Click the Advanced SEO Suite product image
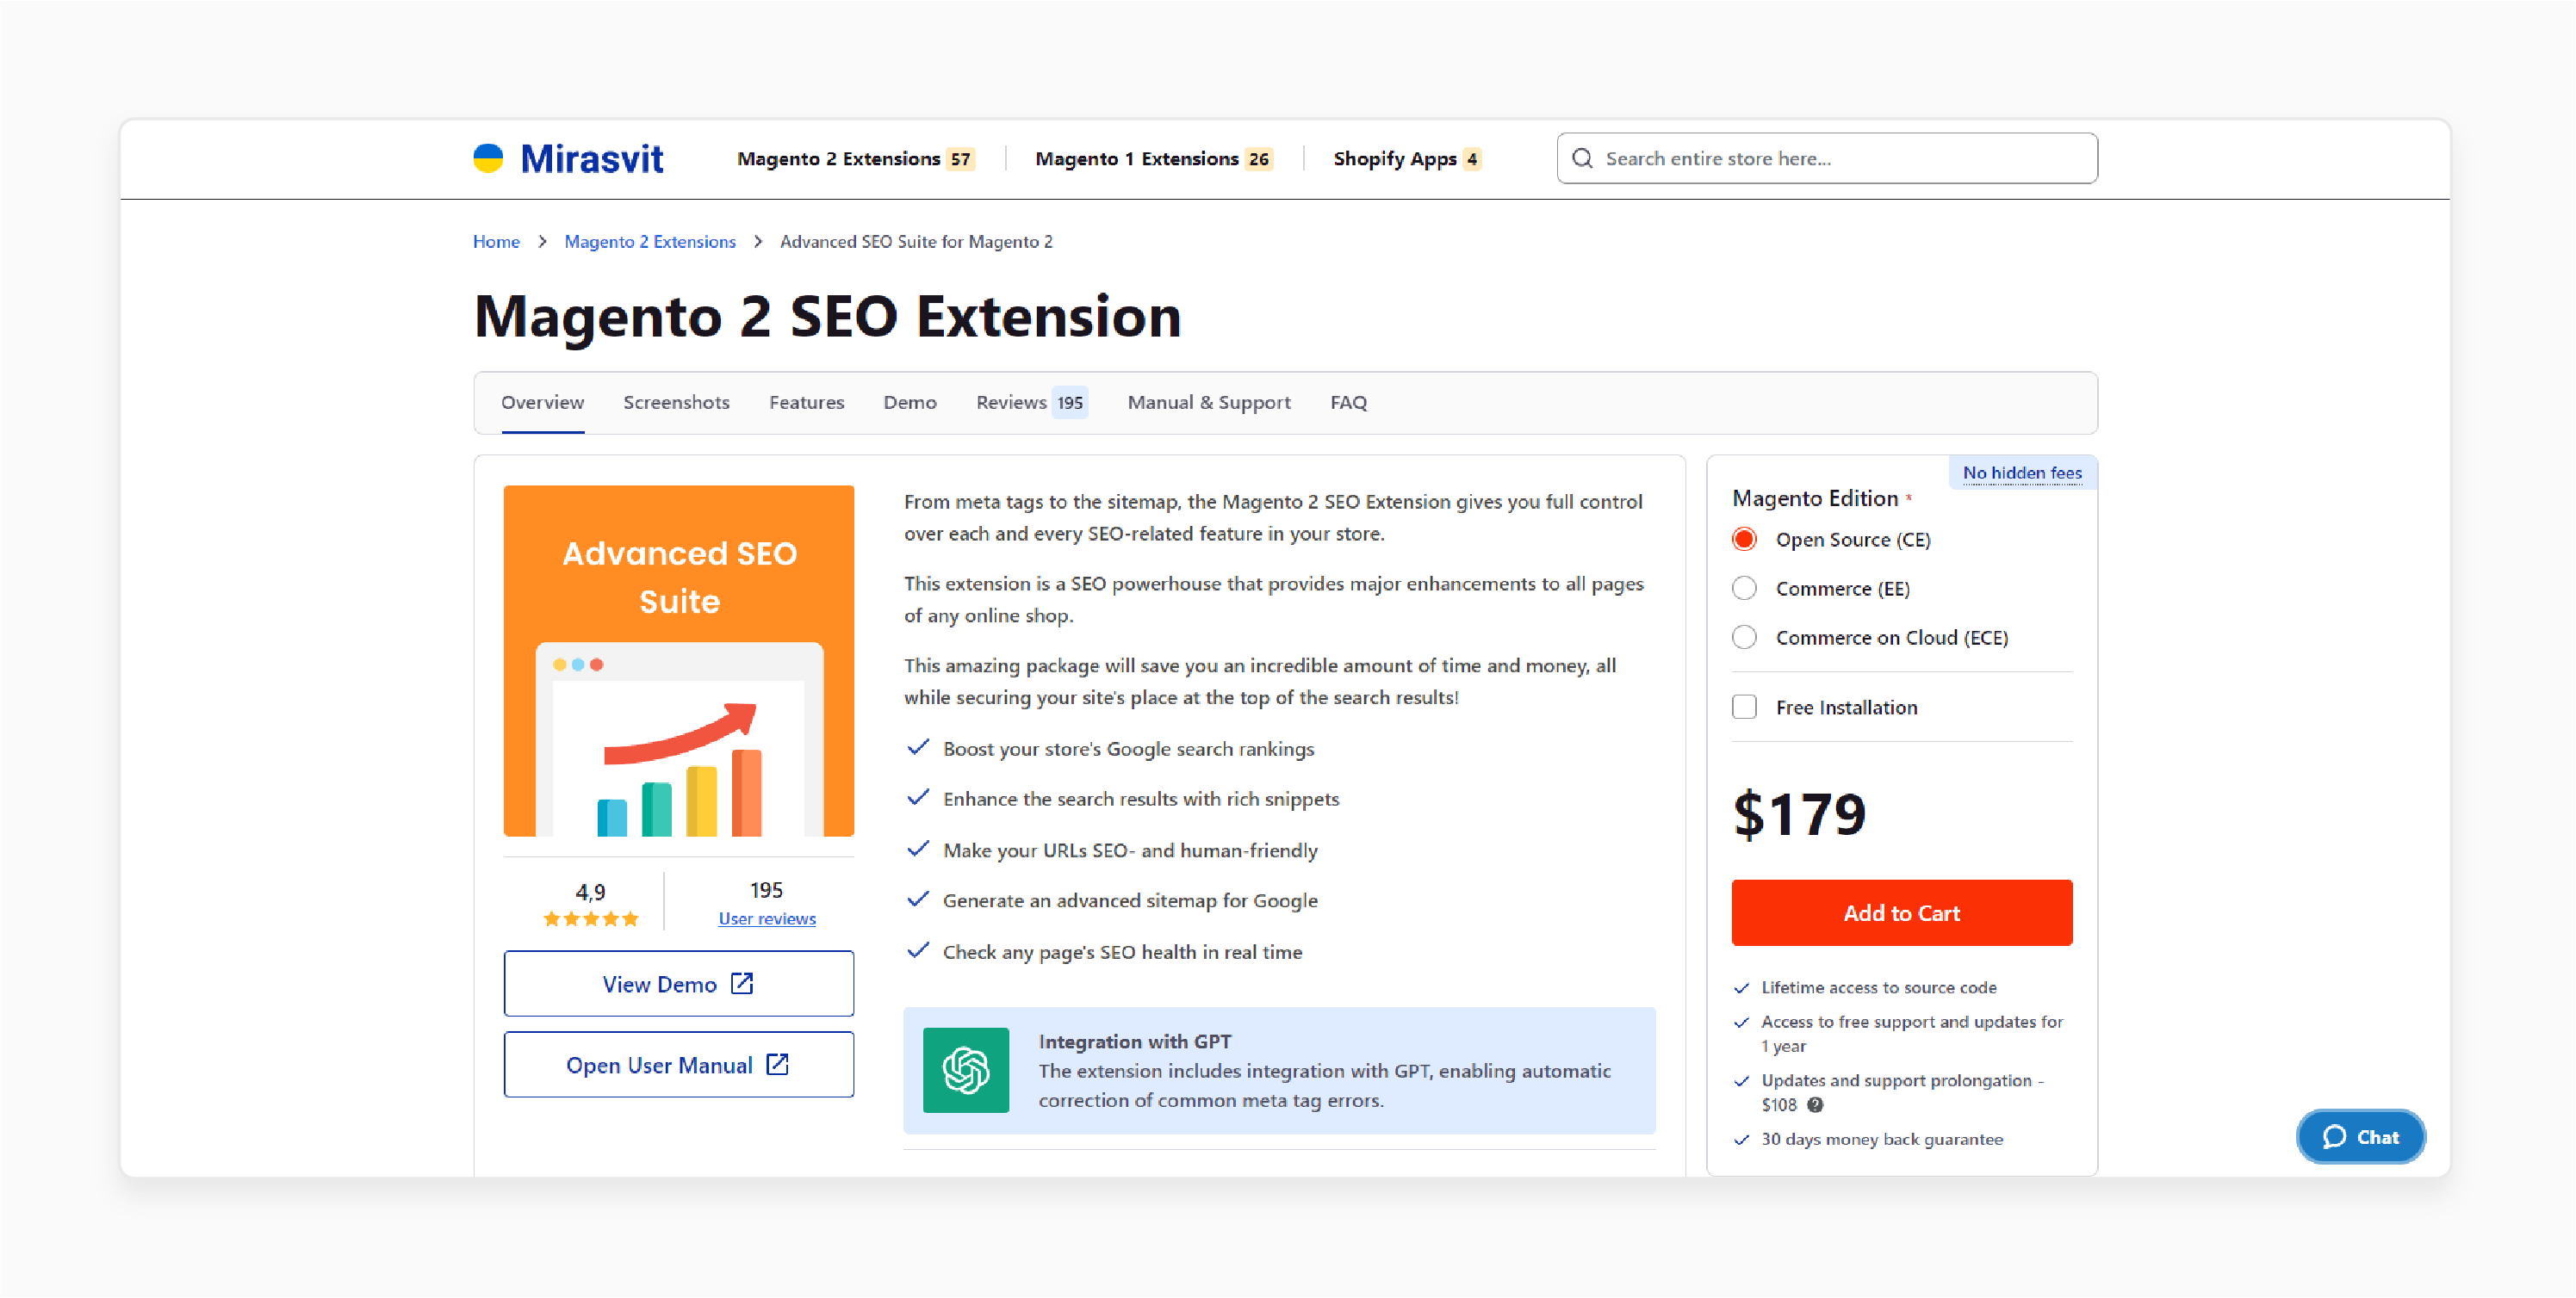2576x1298 pixels. 679,660
